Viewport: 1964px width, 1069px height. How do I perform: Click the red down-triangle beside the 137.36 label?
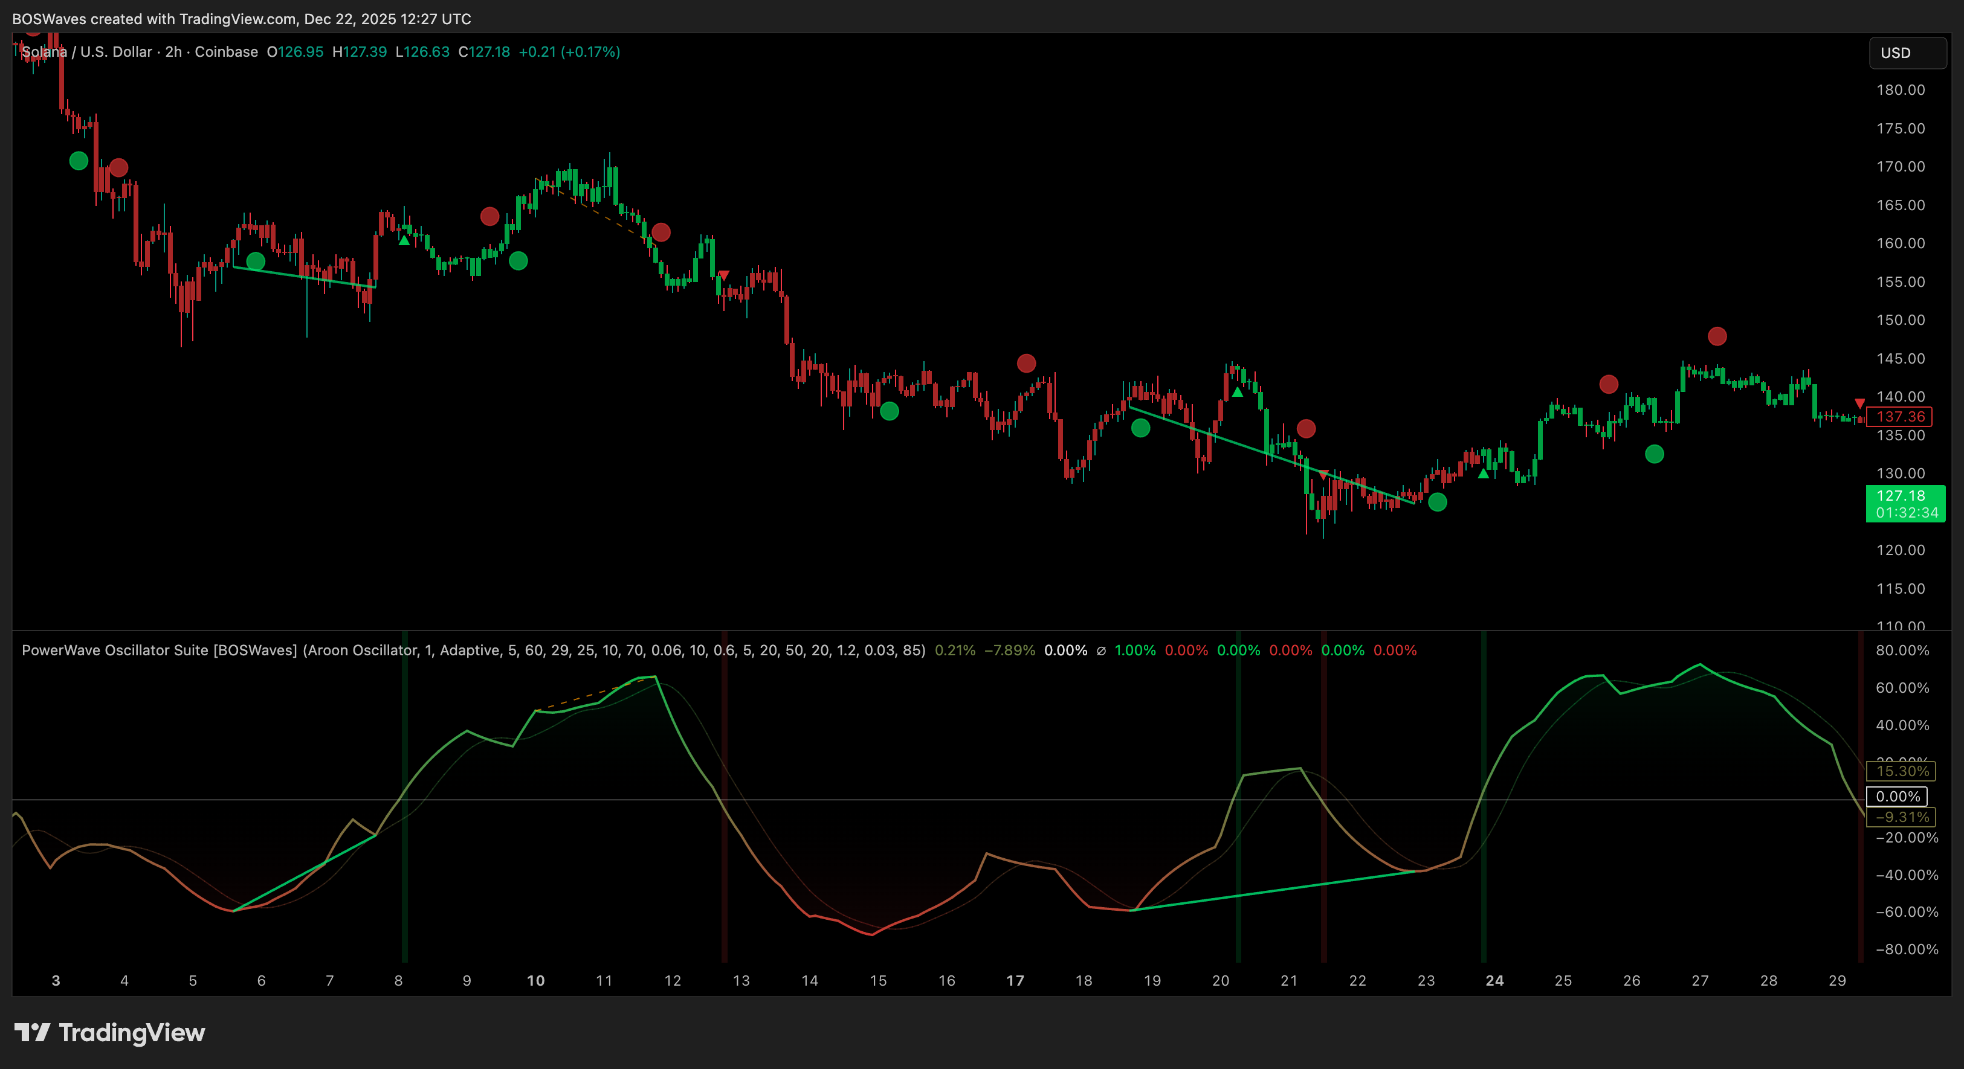point(1859,403)
